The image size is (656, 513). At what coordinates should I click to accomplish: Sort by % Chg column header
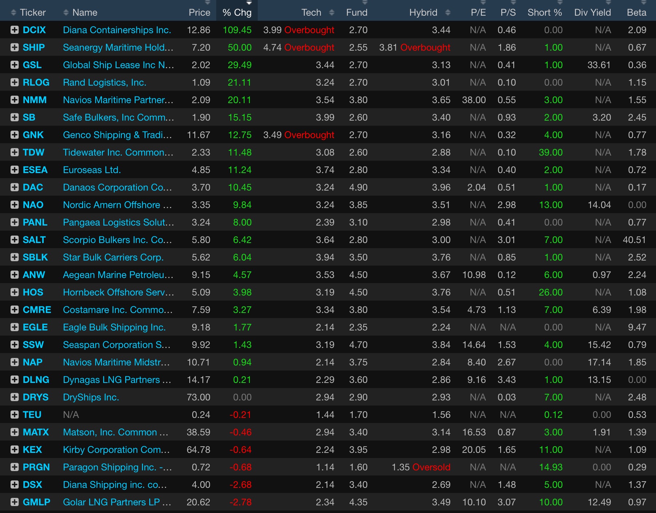coord(237,12)
